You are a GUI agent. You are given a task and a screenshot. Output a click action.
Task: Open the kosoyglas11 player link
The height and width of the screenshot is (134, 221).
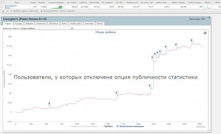point(10,6)
